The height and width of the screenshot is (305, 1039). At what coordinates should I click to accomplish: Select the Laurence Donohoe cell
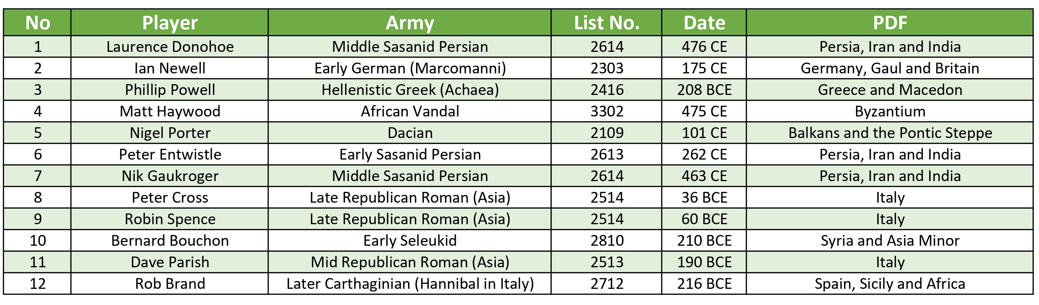click(170, 47)
